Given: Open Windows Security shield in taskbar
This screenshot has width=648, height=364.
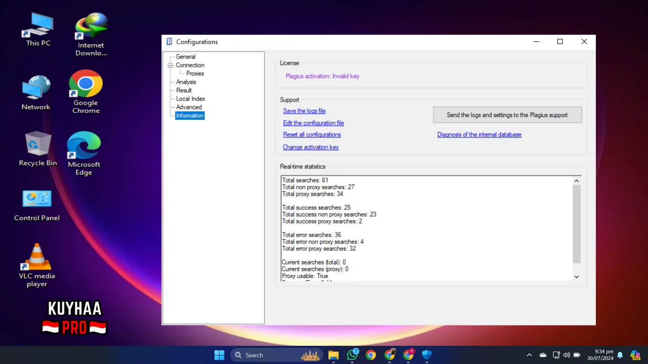Looking at the screenshot, I should pos(427,355).
